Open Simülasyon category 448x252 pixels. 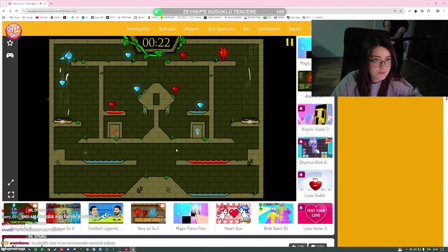269,29
